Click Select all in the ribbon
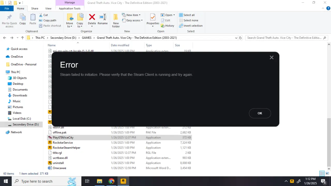Viewport: 331px width, 186px height. coord(187,15)
